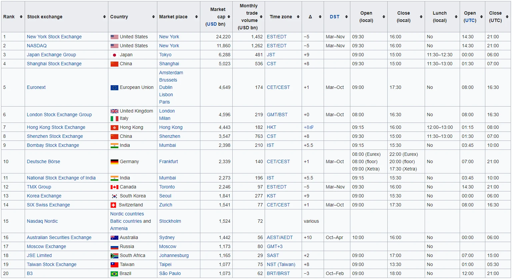Open the B3 exchange link
The height and width of the screenshot is (279, 512).
(x=30, y=273)
